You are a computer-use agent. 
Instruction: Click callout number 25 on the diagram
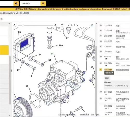pyautogui.click(x=19, y=32)
